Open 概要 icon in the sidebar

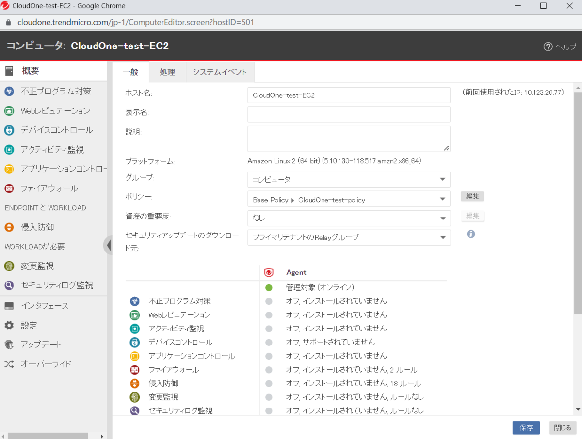9,71
